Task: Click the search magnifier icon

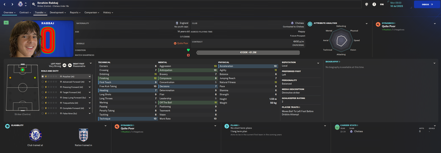Action: [x=34, y=4]
